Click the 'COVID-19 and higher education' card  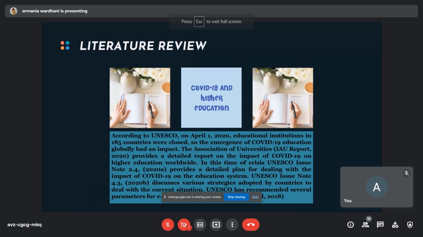click(x=211, y=98)
